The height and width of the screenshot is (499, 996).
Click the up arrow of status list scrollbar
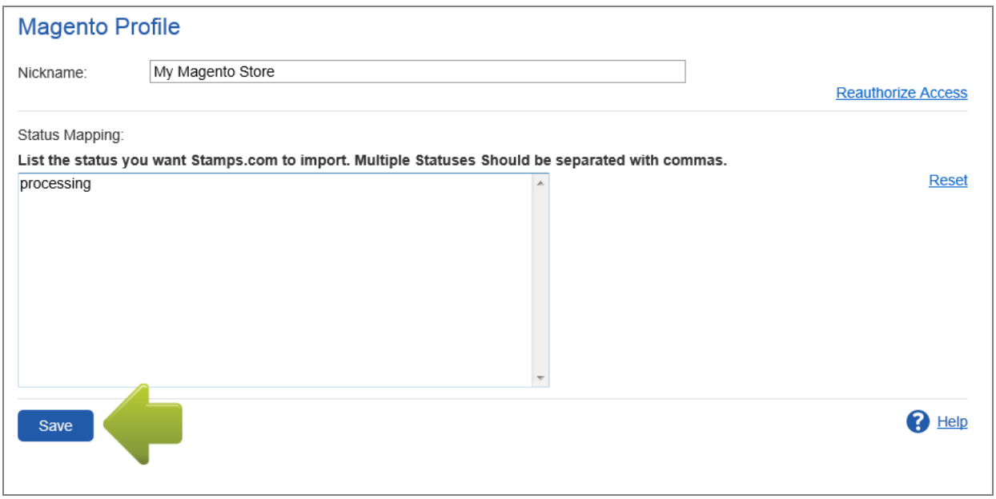coord(540,183)
